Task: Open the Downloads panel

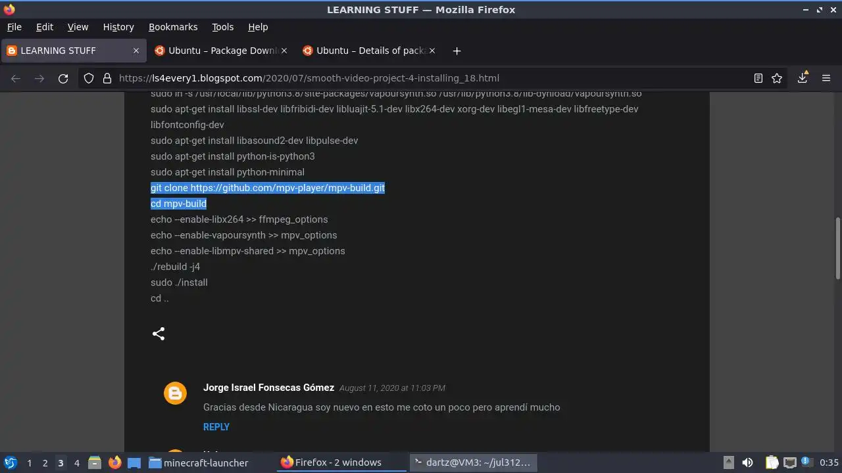Action: [x=803, y=78]
